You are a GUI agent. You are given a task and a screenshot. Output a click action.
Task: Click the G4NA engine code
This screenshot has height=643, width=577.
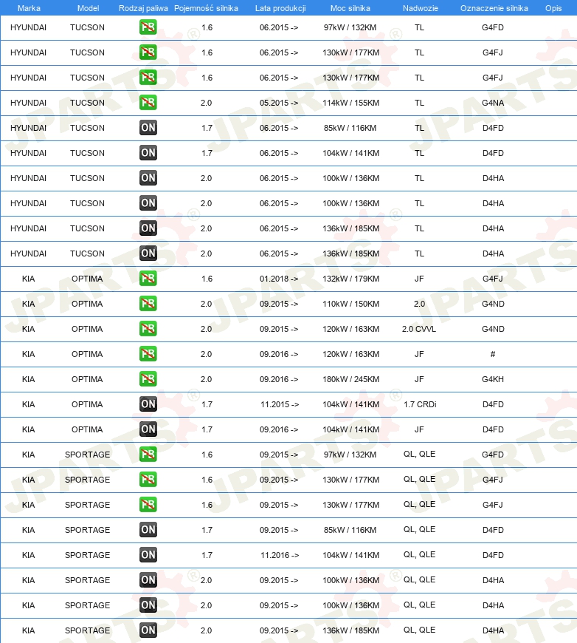coord(493,103)
